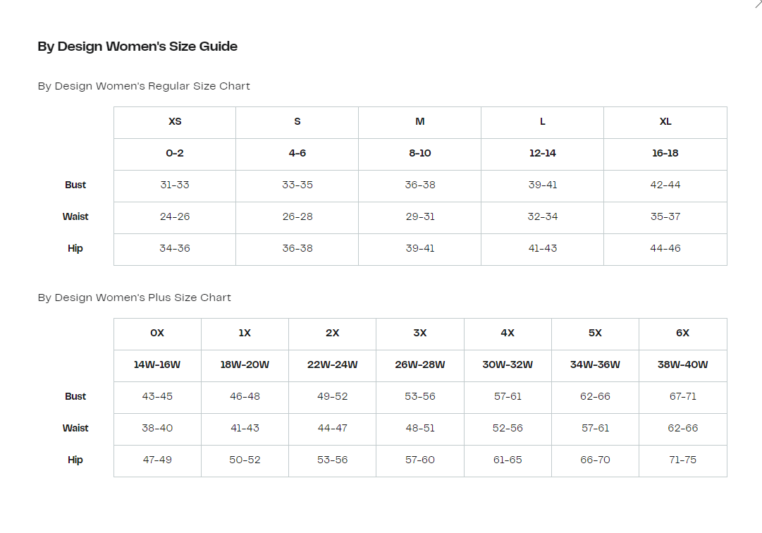Image resolution: width=762 pixels, height=533 pixels.
Task: Select the 0X column header
Action: pos(157,333)
